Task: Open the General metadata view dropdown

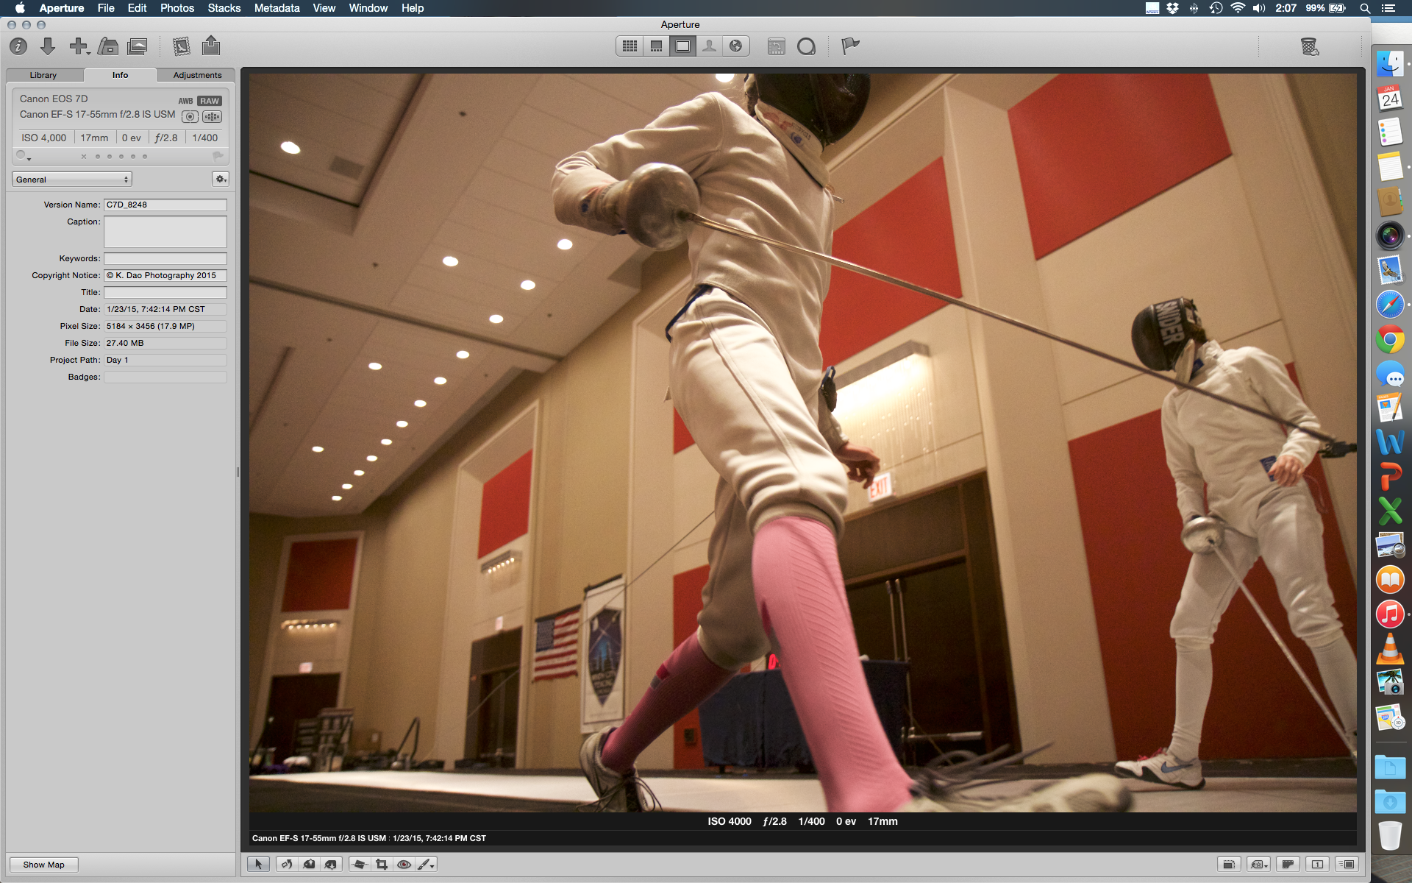Action: coord(72,180)
